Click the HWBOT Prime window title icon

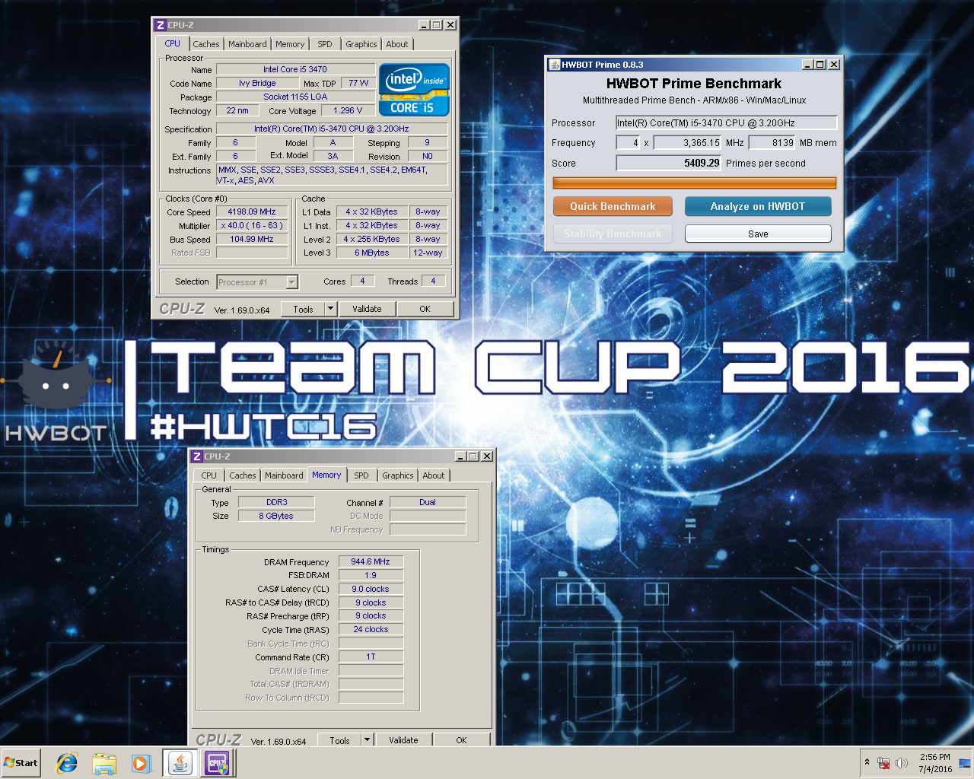tap(554, 65)
